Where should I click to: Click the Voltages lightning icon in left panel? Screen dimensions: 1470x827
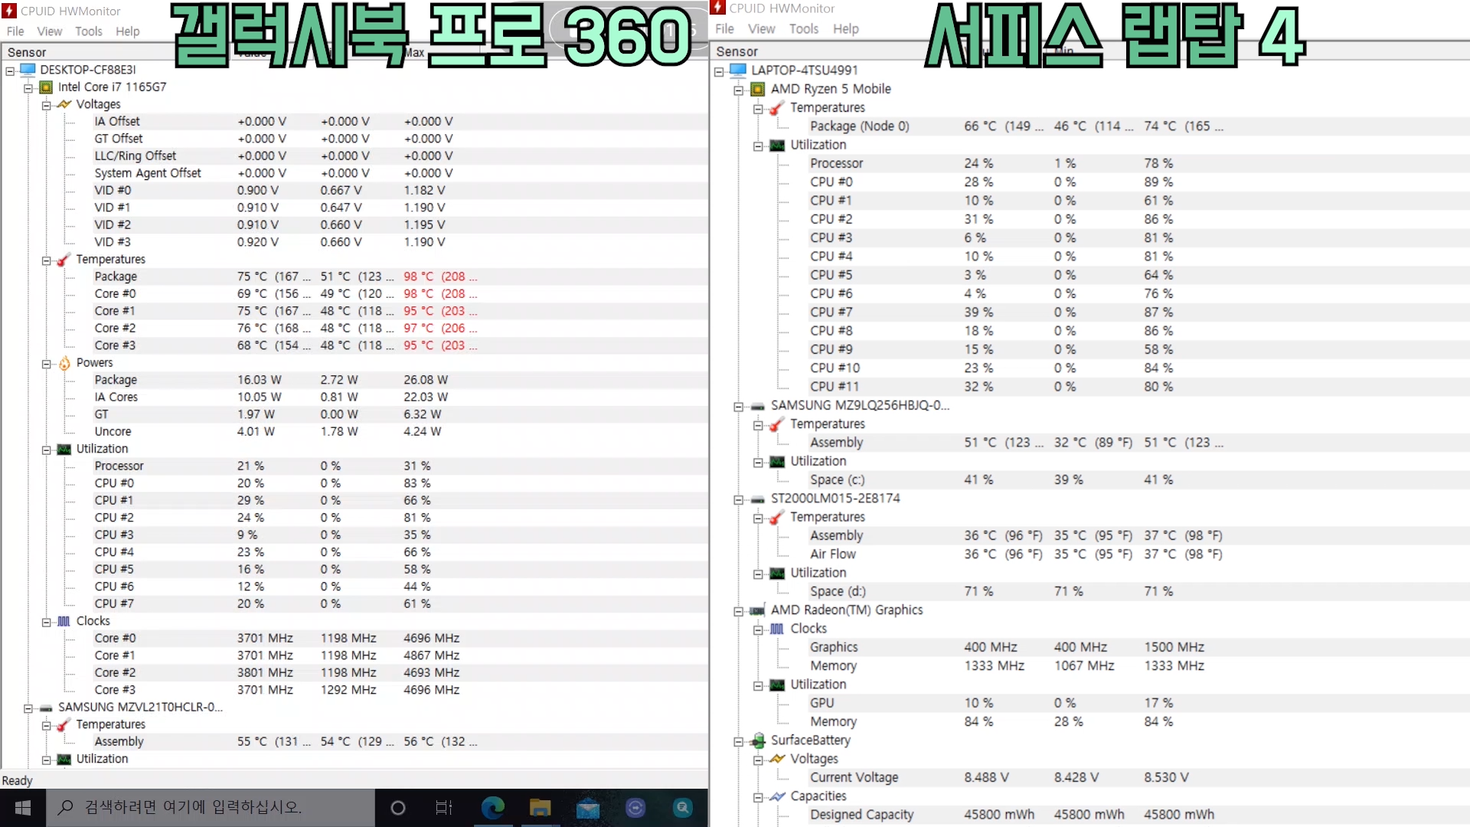64,104
